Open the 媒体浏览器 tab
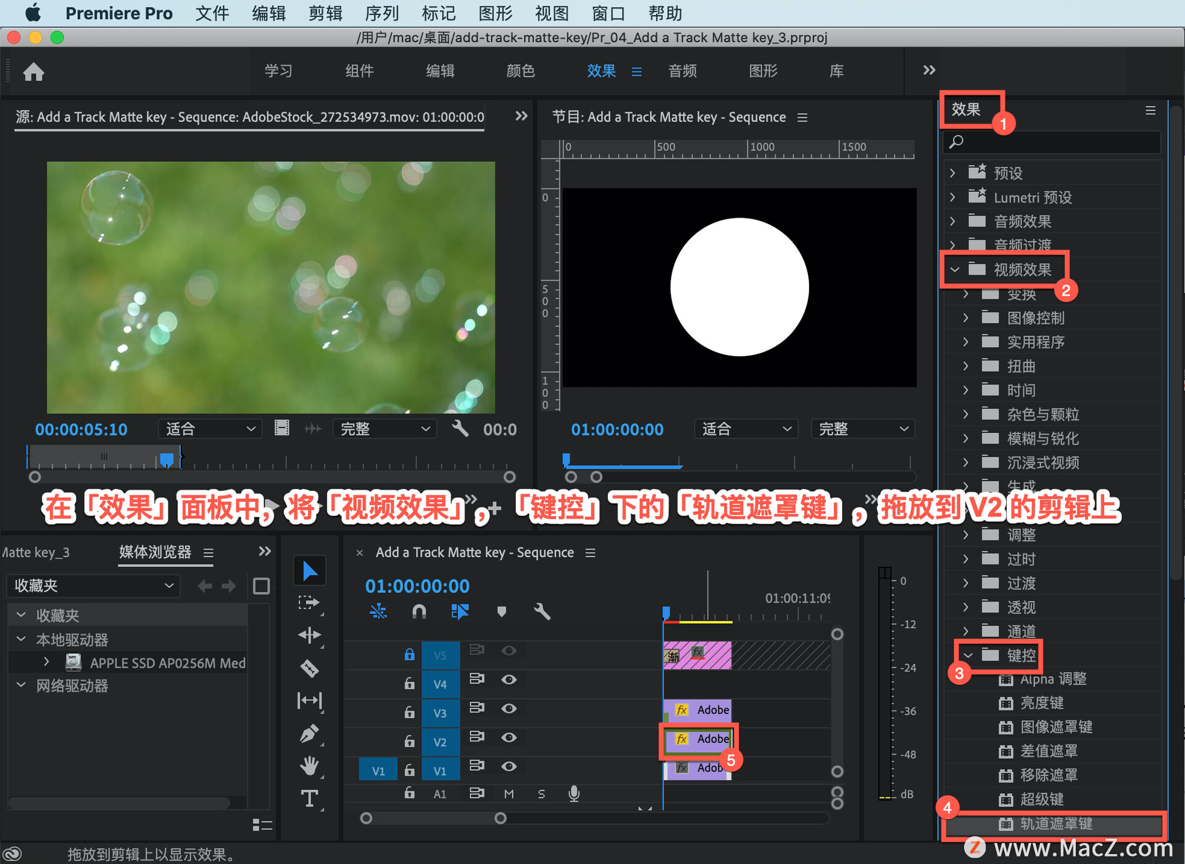 click(x=155, y=552)
